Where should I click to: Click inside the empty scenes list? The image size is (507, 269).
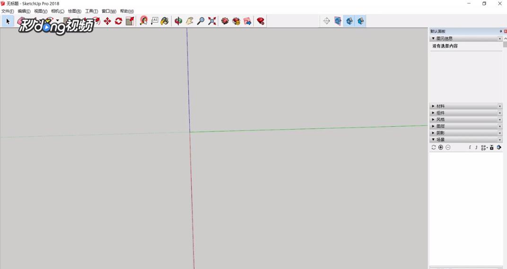465,208
